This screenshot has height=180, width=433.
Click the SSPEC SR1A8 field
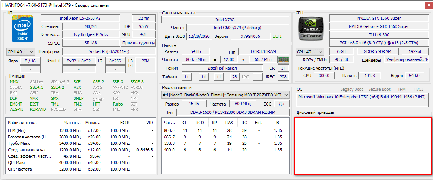[91, 43]
